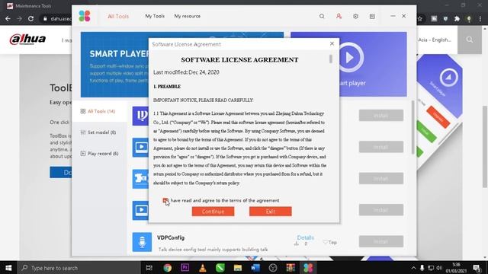Click the browser back arrow
The width and height of the screenshot is (488, 274).
click(x=8, y=18)
